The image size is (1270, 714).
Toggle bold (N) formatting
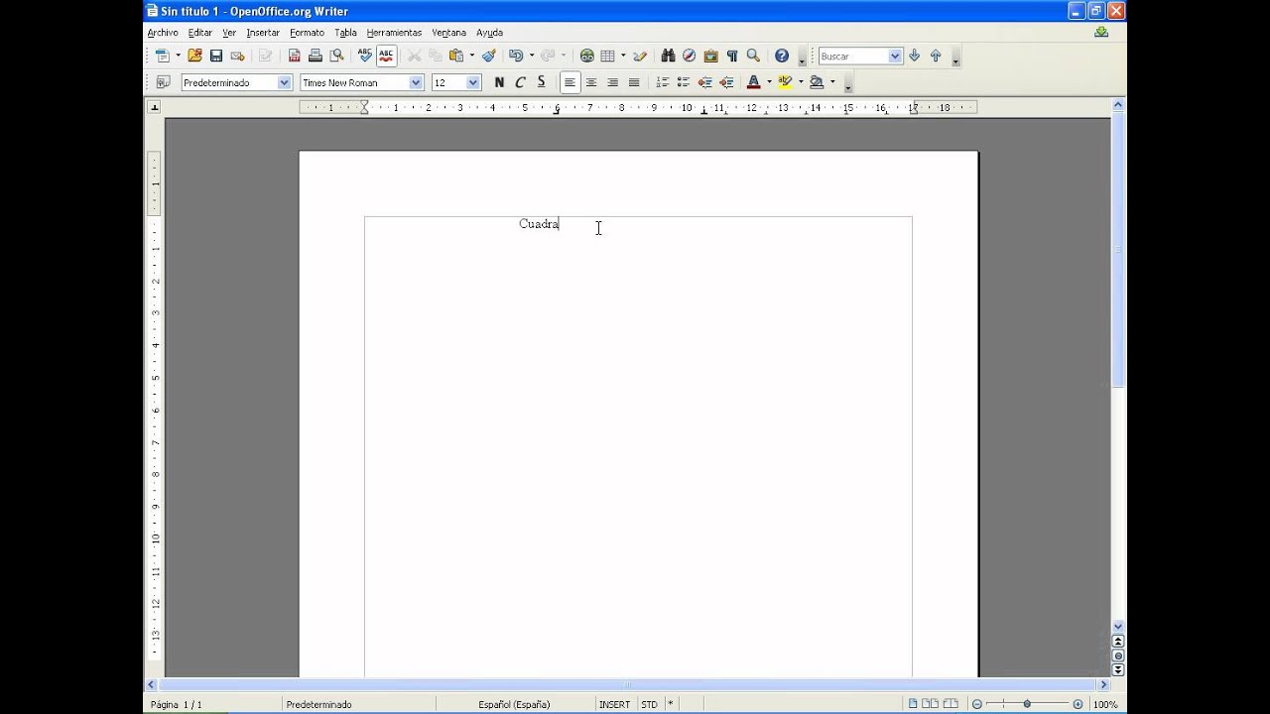pyautogui.click(x=499, y=82)
